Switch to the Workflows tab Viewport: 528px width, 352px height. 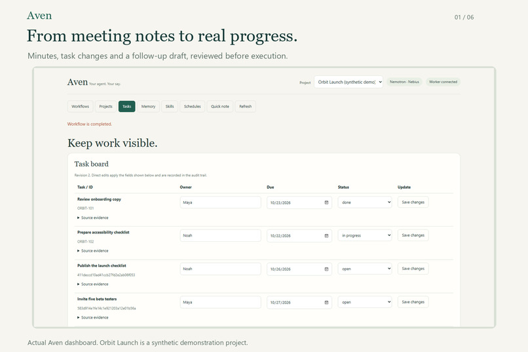coord(80,106)
